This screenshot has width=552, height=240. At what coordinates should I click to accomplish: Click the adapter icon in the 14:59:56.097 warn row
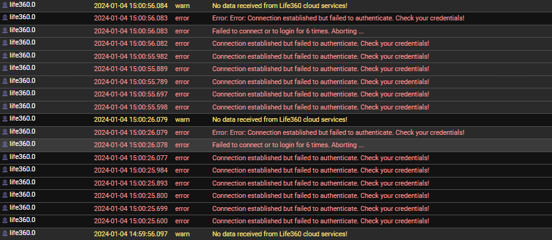[x=5, y=233]
